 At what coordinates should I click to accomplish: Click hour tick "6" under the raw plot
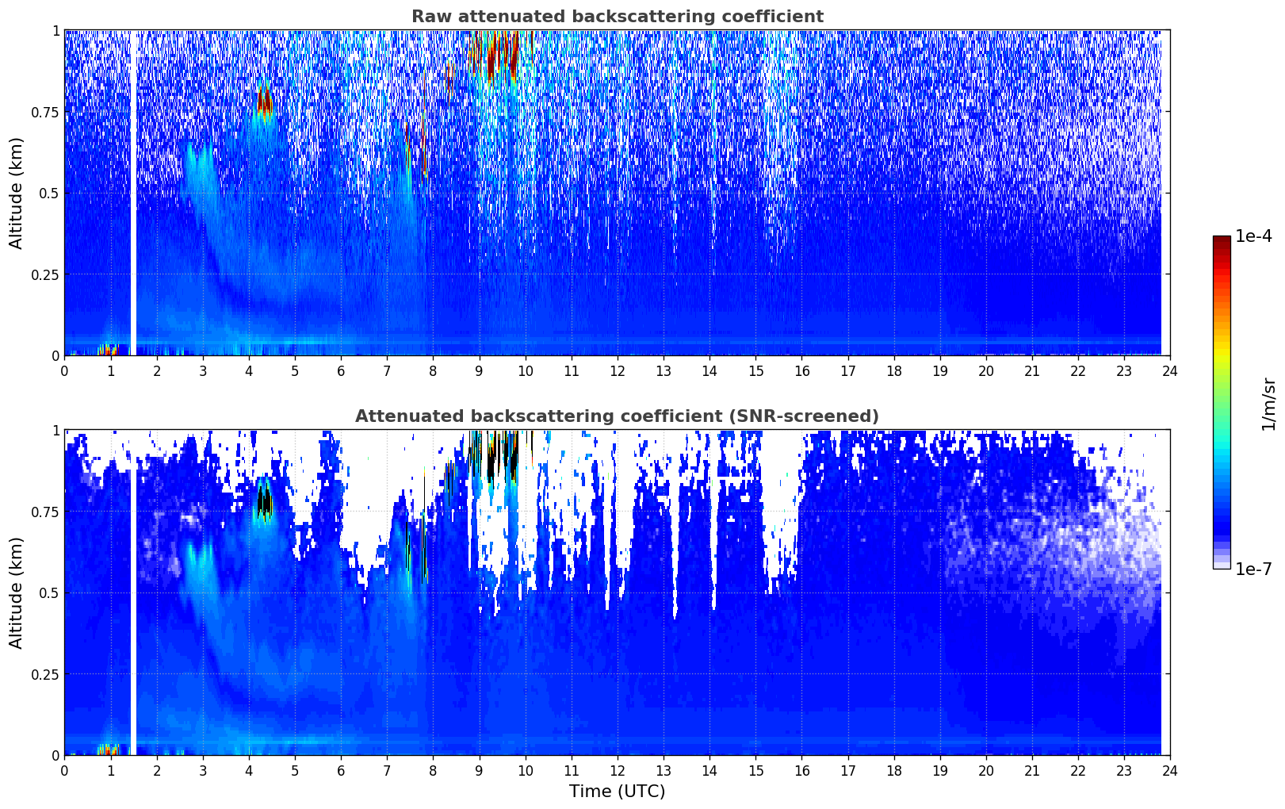point(341,370)
